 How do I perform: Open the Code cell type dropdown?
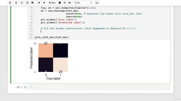[83, 3]
